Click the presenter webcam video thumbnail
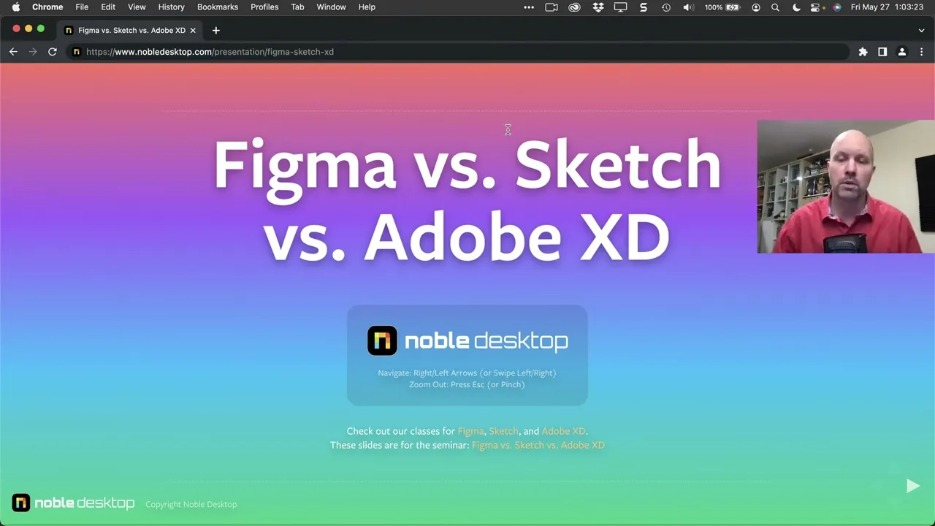The image size is (935, 526). (x=846, y=187)
